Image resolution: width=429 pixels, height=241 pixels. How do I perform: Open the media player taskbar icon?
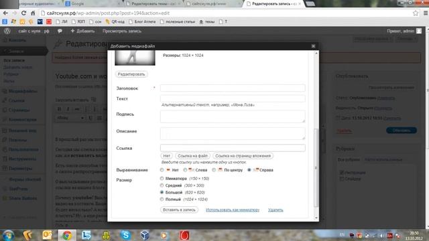(x=164, y=235)
